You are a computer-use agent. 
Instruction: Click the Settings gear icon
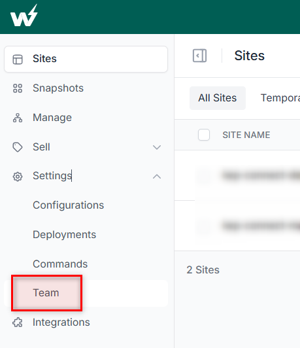point(18,177)
